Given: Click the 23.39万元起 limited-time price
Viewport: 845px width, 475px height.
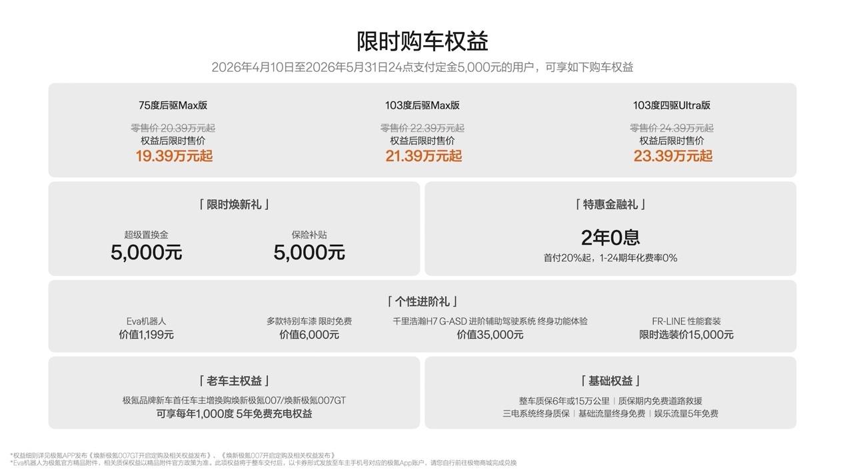Looking at the screenshot, I should tap(672, 156).
